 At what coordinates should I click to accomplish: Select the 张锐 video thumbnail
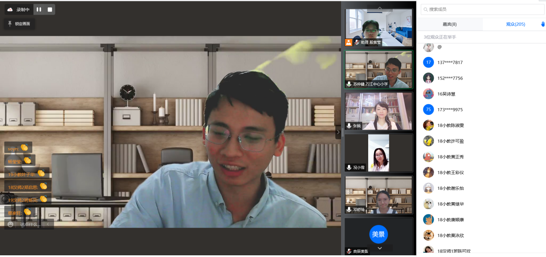pyautogui.click(x=378, y=111)
